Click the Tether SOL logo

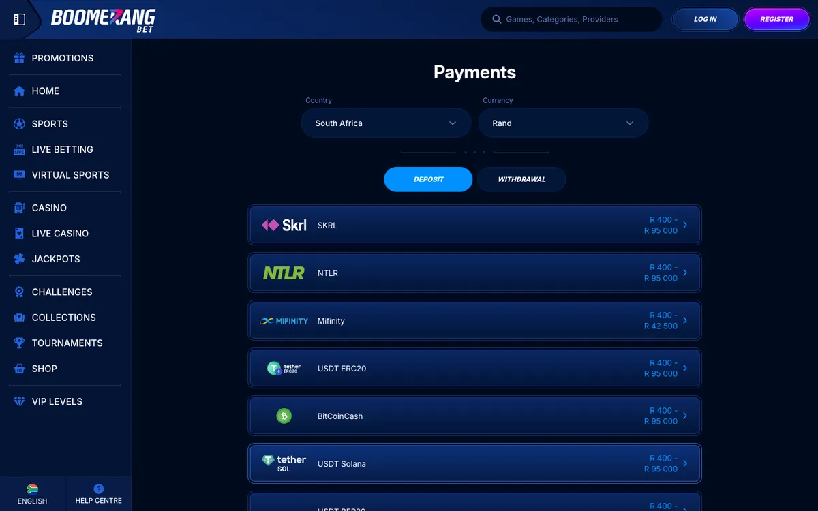pyautogui.click(x=284, y=463)
